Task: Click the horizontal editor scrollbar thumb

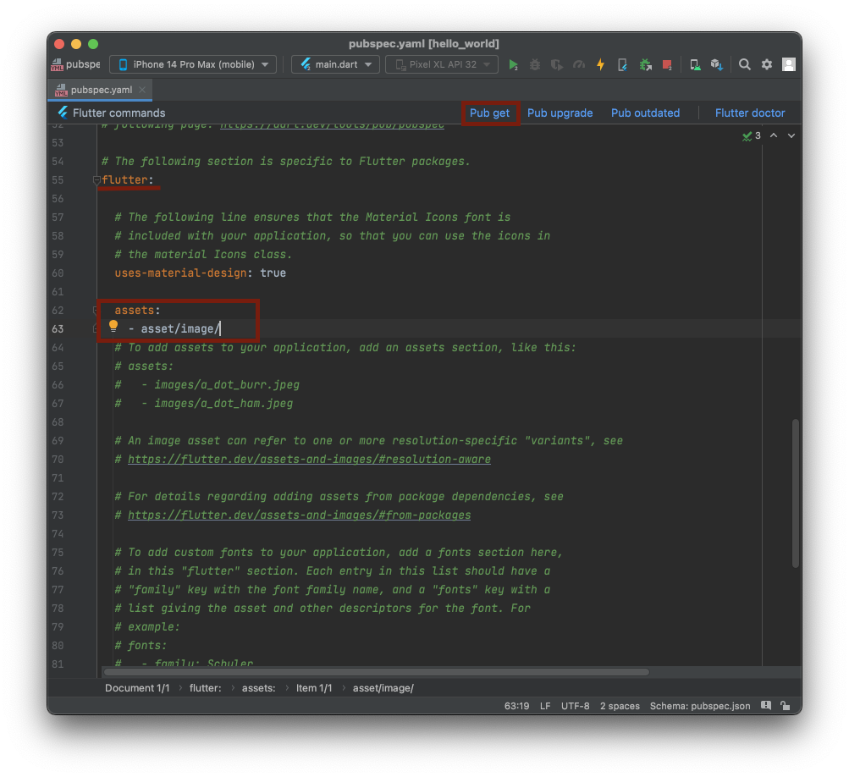Action: tap(377, 672)
